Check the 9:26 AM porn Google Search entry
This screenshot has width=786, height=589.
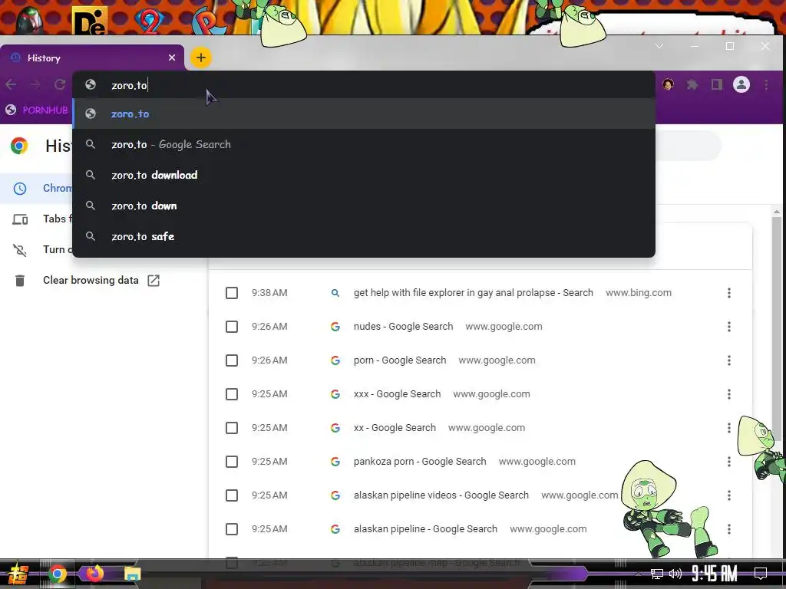tap(232, 360)
